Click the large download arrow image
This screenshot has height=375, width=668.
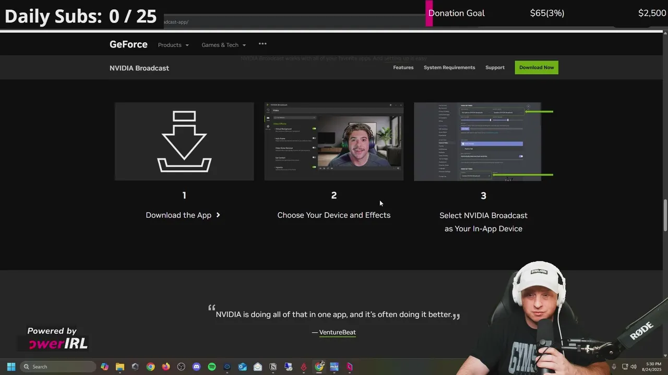184,141
